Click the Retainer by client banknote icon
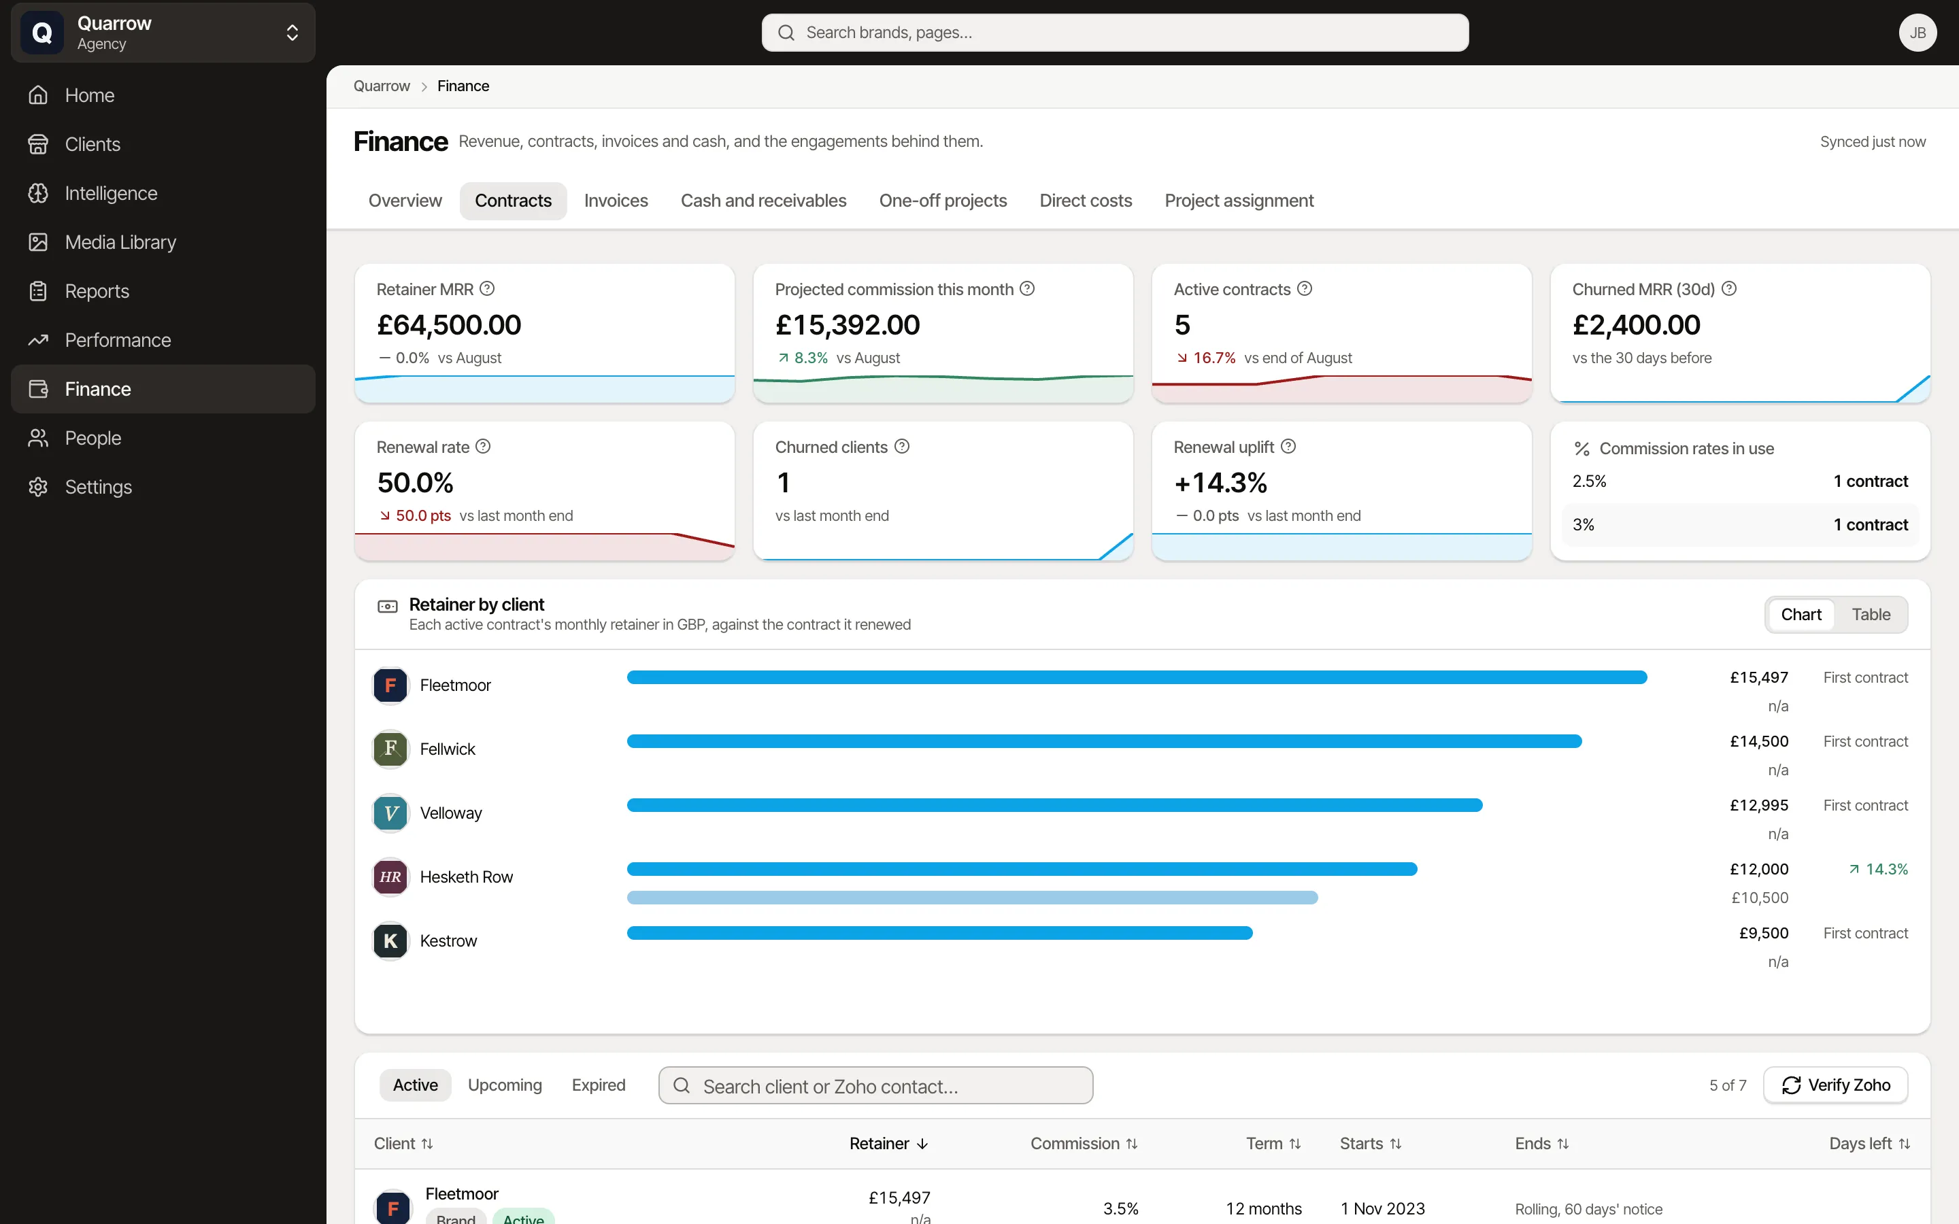 (388, 607)
